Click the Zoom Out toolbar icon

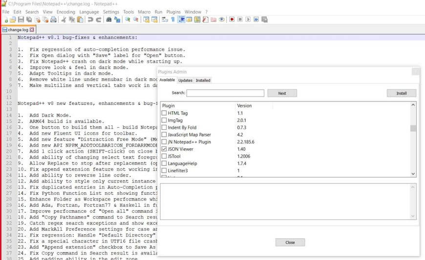click(x=136, y=20)
